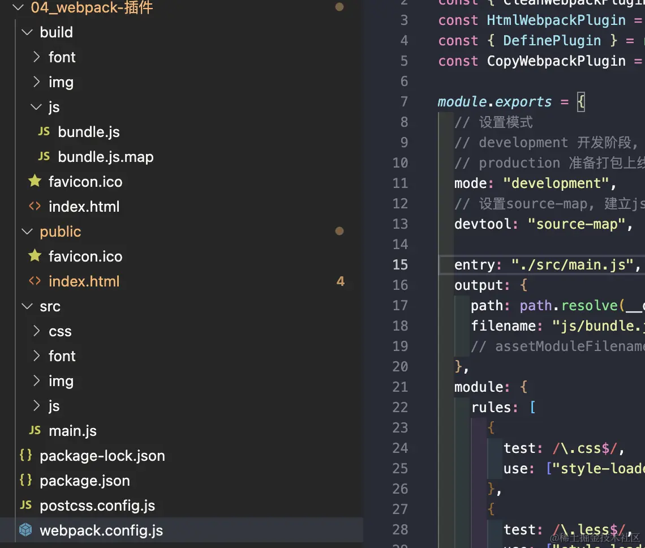Click HTML icon of public index.html
Screen dimensions: 645x548
click(x=35, y=281)
